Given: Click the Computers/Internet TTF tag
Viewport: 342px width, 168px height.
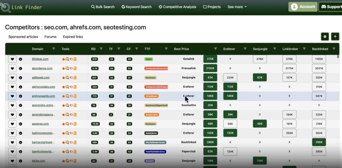Looking at the screenshot, I should pos(156,68).
